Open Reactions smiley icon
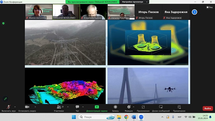The image size is (215, 121). [129, 107]
